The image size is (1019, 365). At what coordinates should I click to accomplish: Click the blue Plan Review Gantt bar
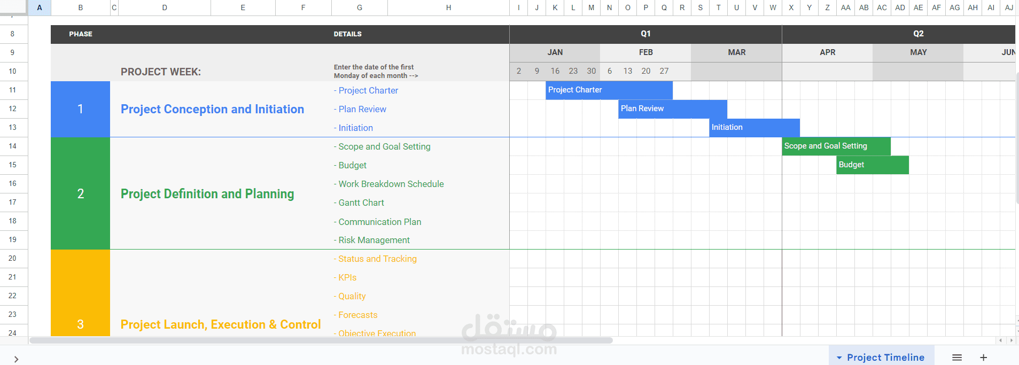tap(673, 108)
